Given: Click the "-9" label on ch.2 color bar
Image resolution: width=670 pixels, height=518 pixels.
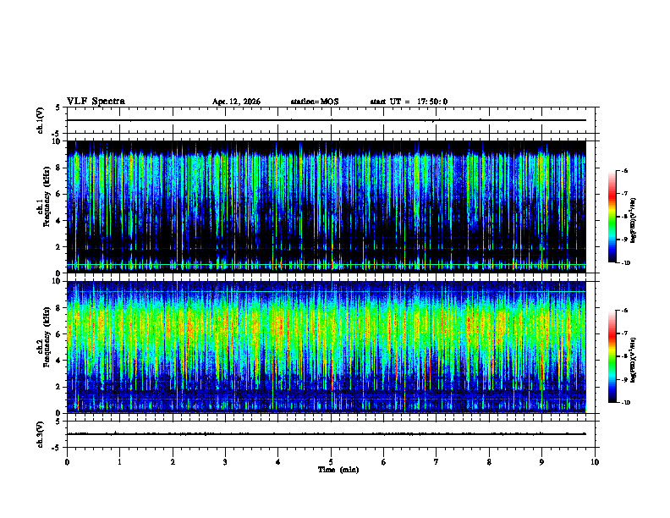Looking at the screenshot, I should (623, 379).
